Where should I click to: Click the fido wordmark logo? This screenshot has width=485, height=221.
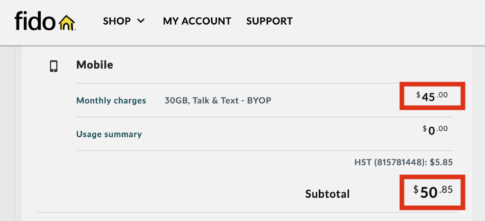tap(35, 21)
